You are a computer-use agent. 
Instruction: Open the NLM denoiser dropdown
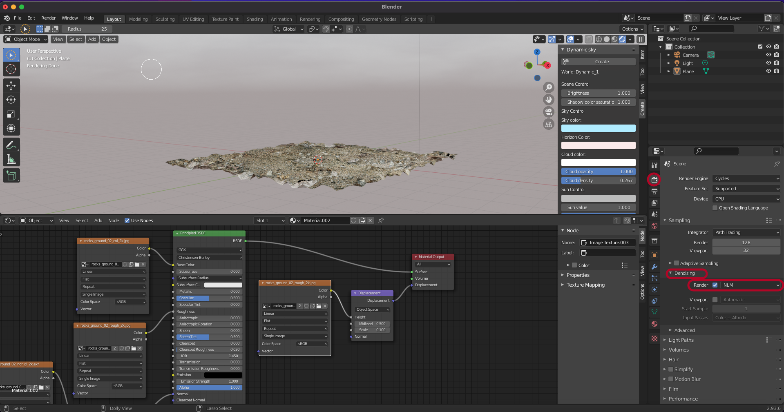(750, 285)
